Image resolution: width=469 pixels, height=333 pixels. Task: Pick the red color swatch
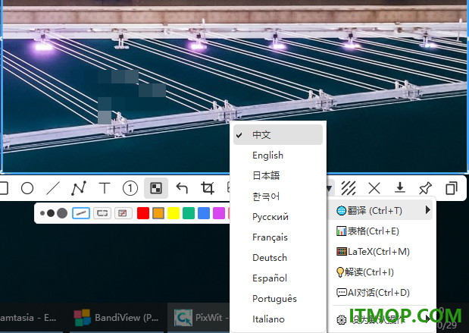click(143, 213)
